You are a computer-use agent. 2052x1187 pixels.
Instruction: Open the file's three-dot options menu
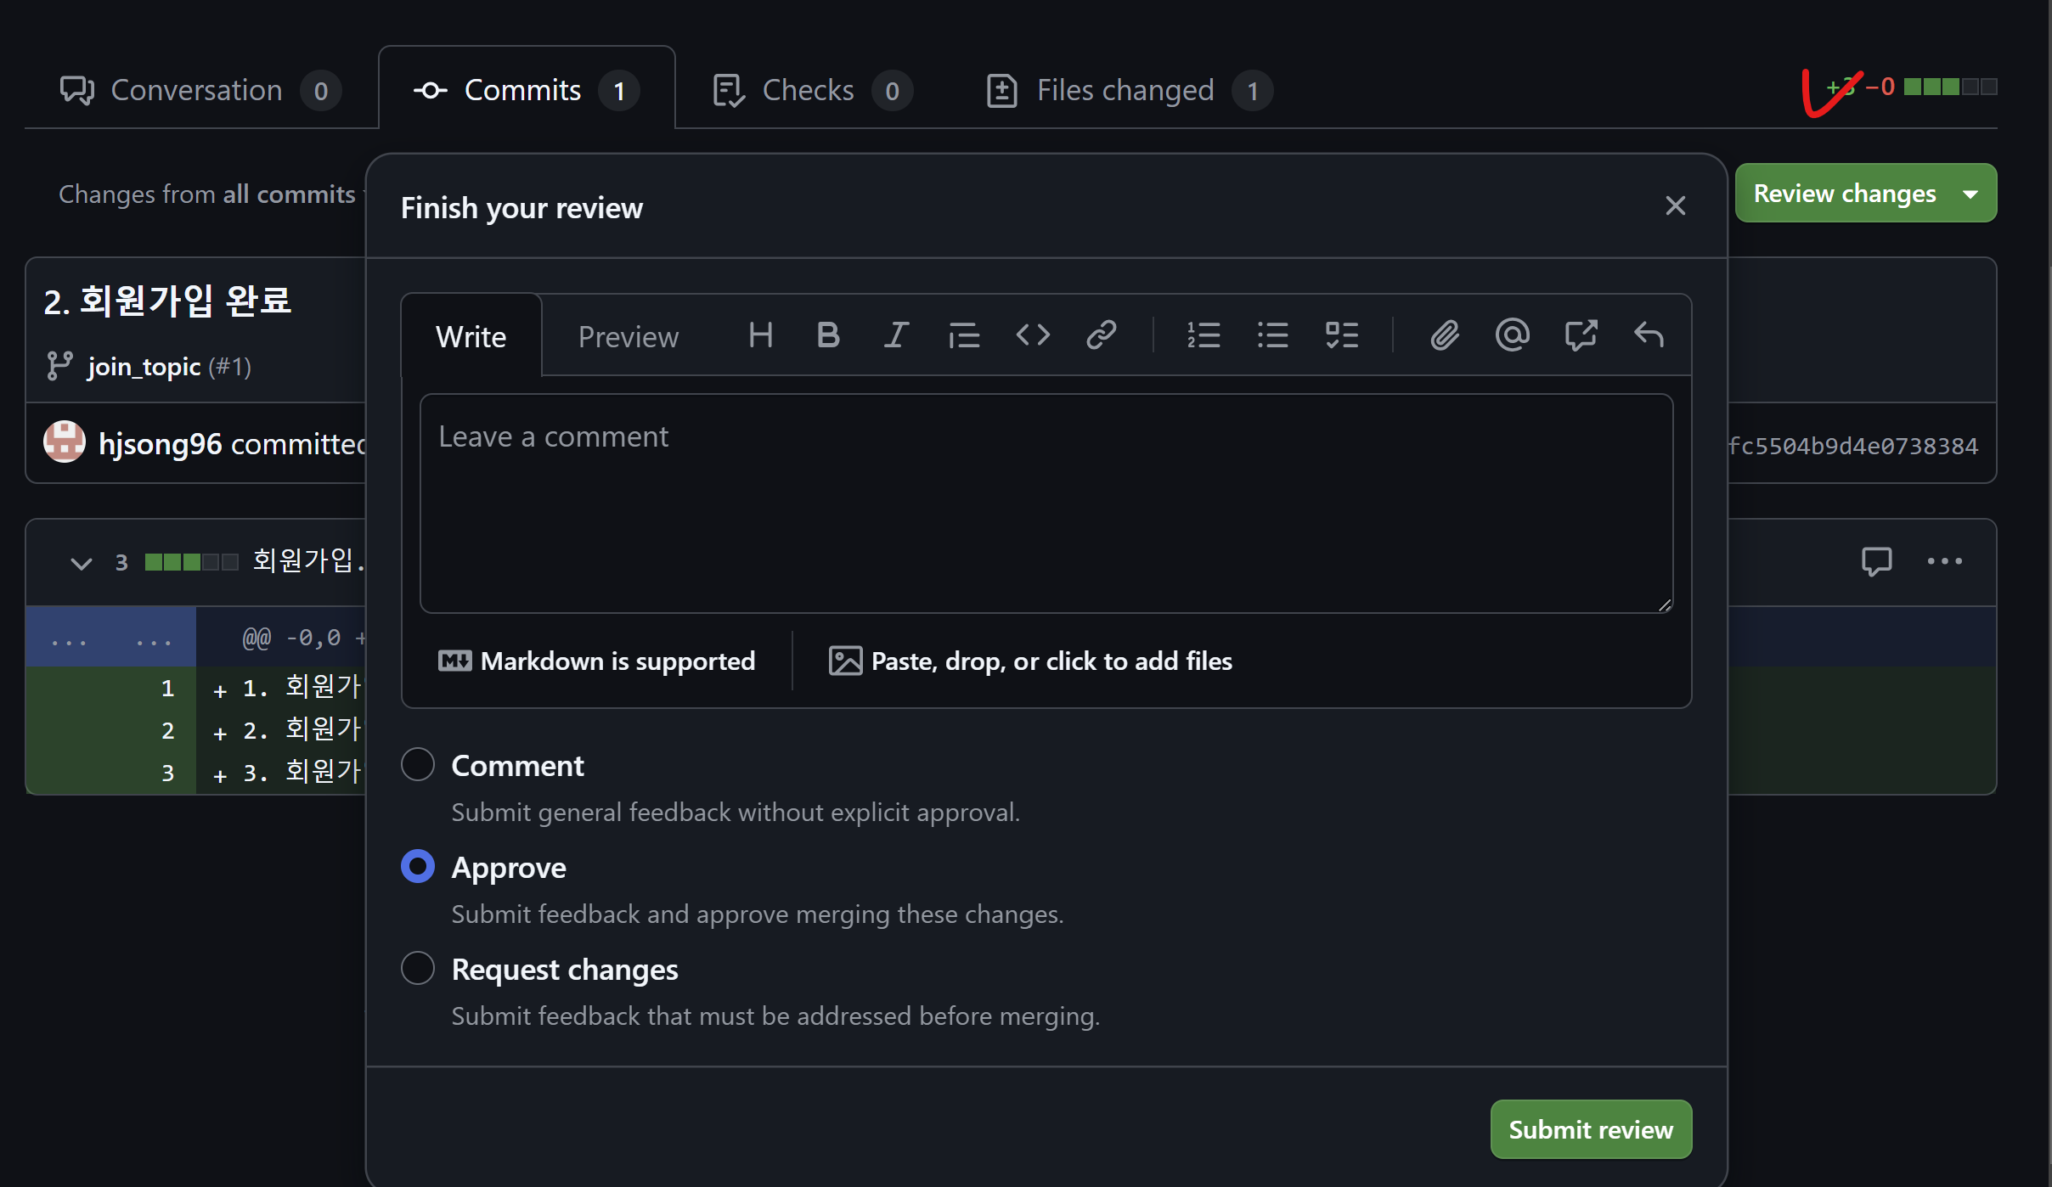1944,561
